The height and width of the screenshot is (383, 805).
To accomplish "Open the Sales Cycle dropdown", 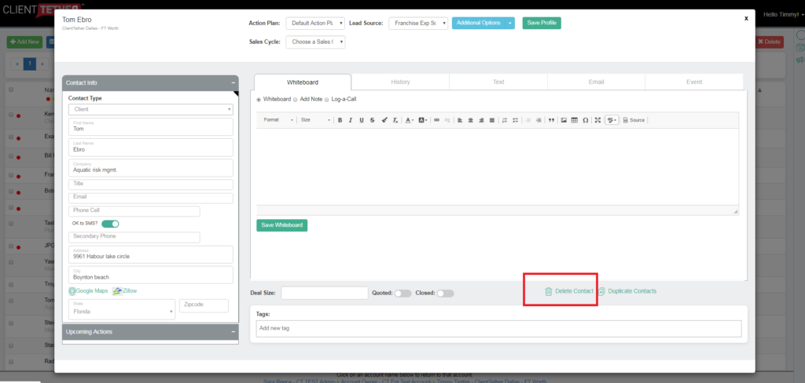I will tap(315, 42).
